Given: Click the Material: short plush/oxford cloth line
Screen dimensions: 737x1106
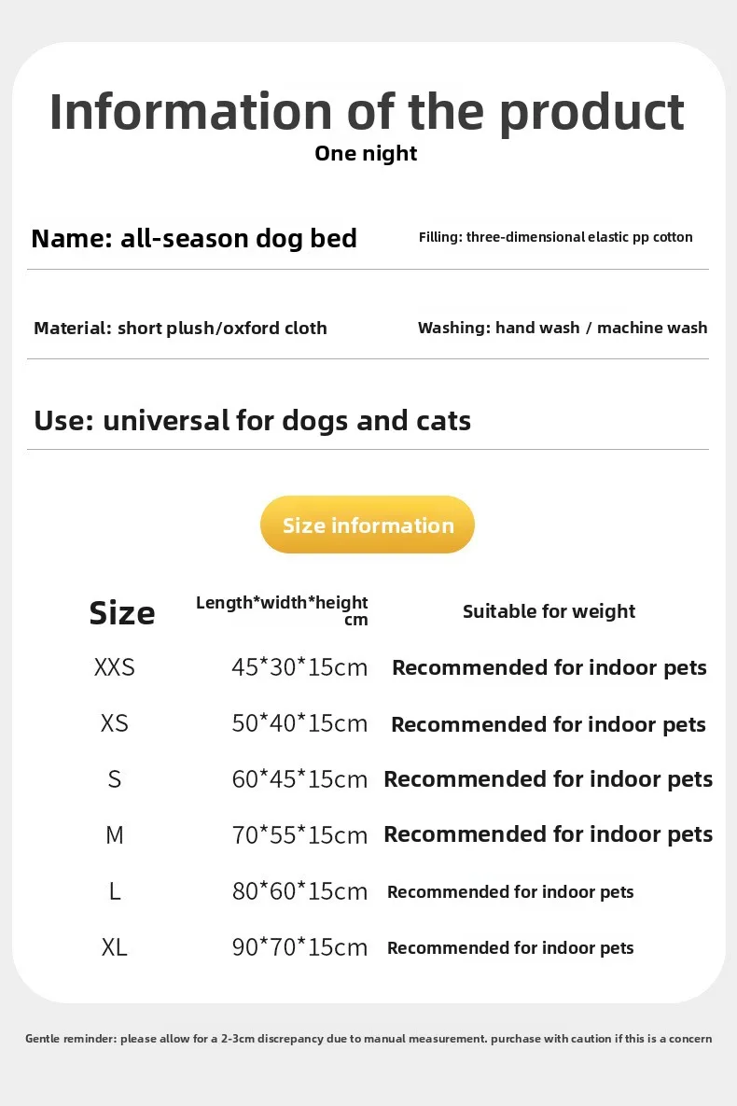Looking at the screenshot, I should (180, 328).
